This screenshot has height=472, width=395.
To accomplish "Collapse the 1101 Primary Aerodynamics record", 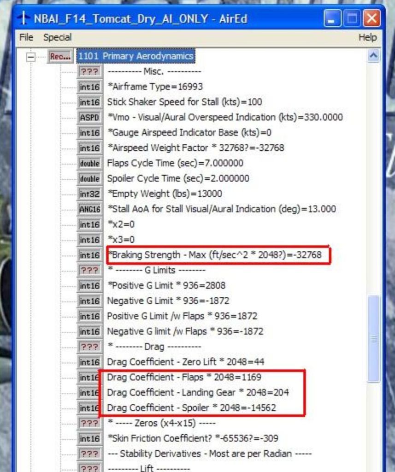I will (x=31, y=57).
